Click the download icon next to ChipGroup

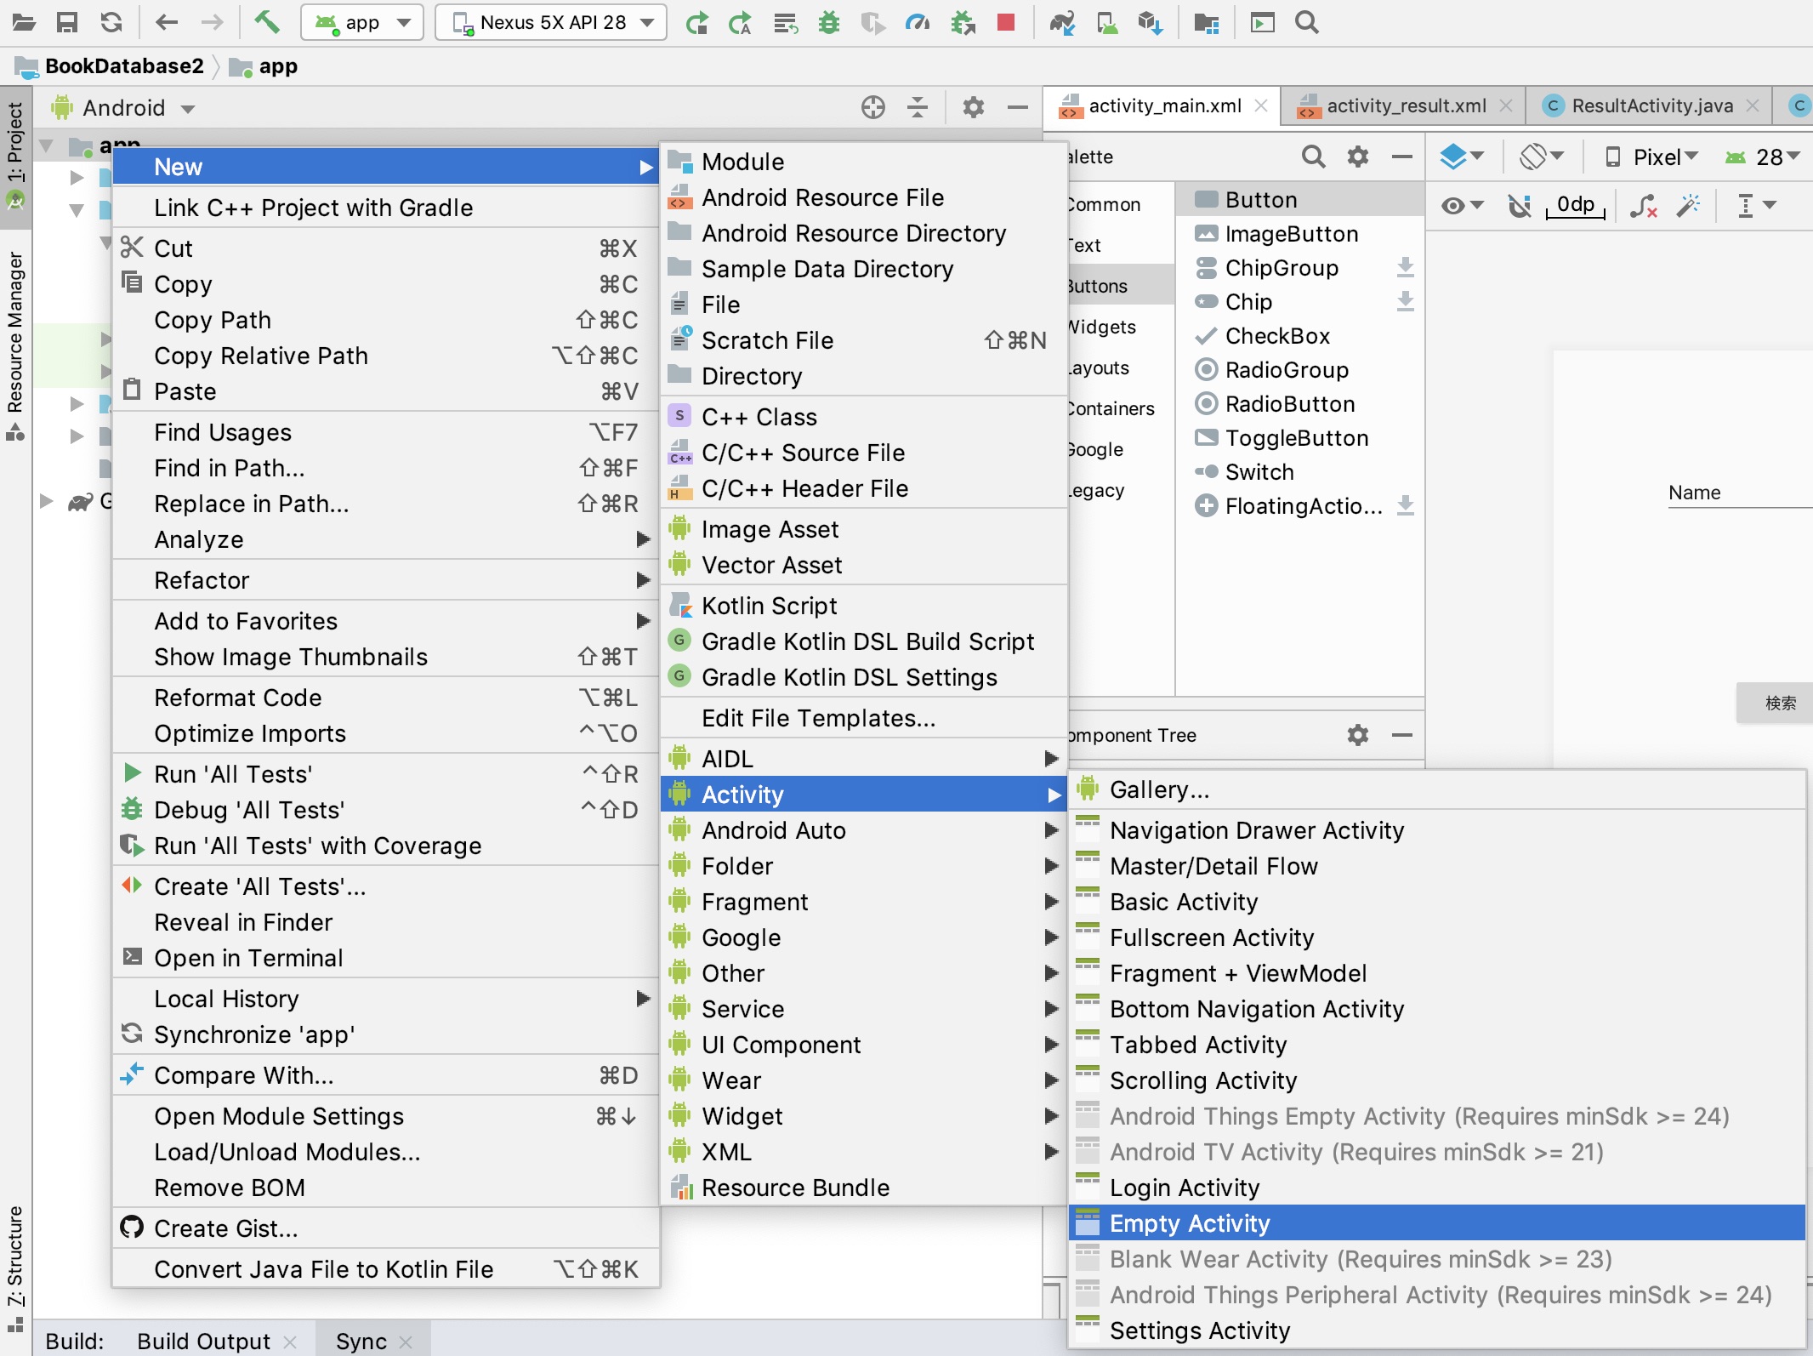click(x=1406, y=268)
